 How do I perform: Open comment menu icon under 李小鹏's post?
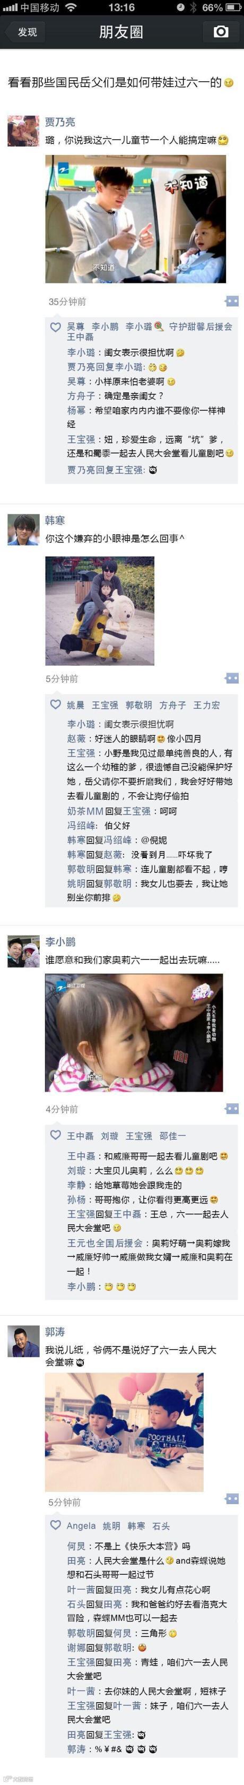click(x=232, y=1109)
